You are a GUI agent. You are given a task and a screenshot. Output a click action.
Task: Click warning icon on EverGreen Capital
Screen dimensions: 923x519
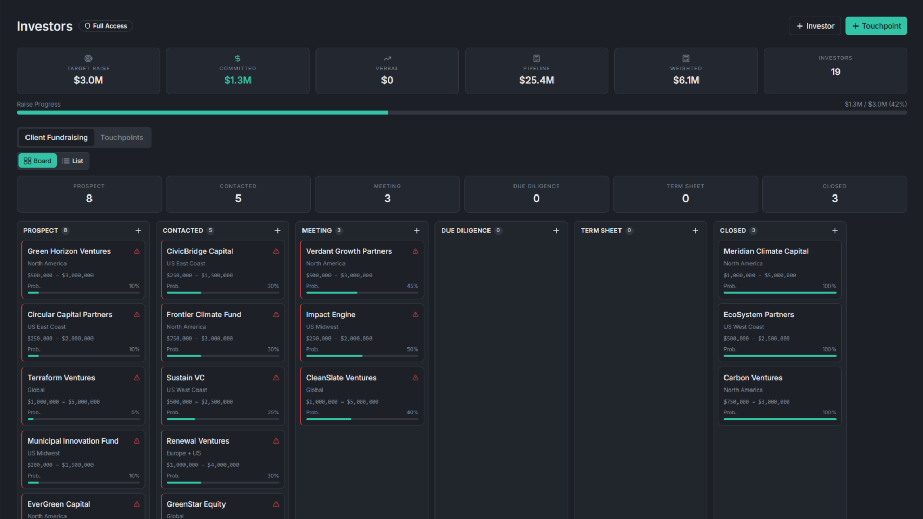tap(137, 504)
